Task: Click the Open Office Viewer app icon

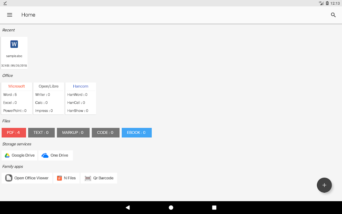Action: coord(9,178)
